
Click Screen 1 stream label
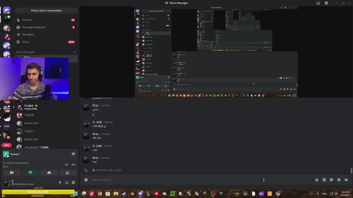[x=15, y=154]
